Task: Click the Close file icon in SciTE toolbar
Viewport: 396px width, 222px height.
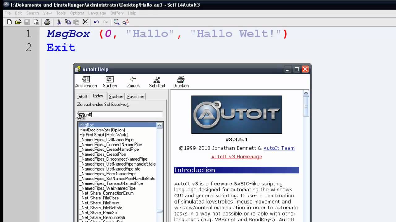Action: (x=36, y=22)
